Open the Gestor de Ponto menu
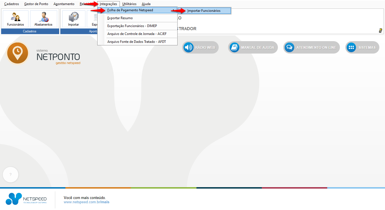The width and height of the screenshot is (385, 210). point(36,4)
